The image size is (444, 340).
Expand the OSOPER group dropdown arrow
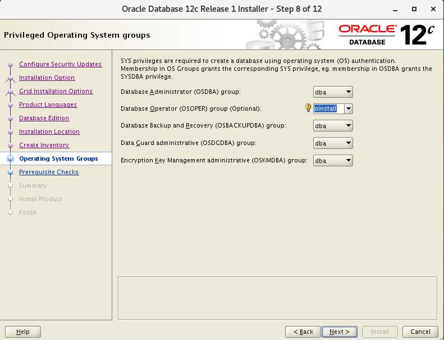(349, 108)
